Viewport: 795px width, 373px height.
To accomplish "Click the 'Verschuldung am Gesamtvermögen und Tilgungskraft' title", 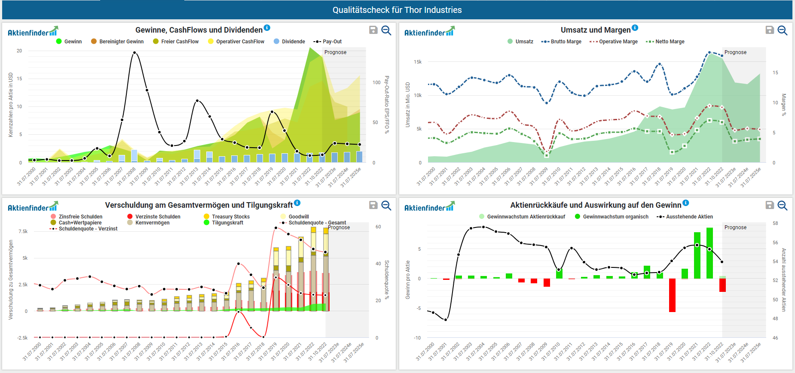I will click(x=199, y=205).
